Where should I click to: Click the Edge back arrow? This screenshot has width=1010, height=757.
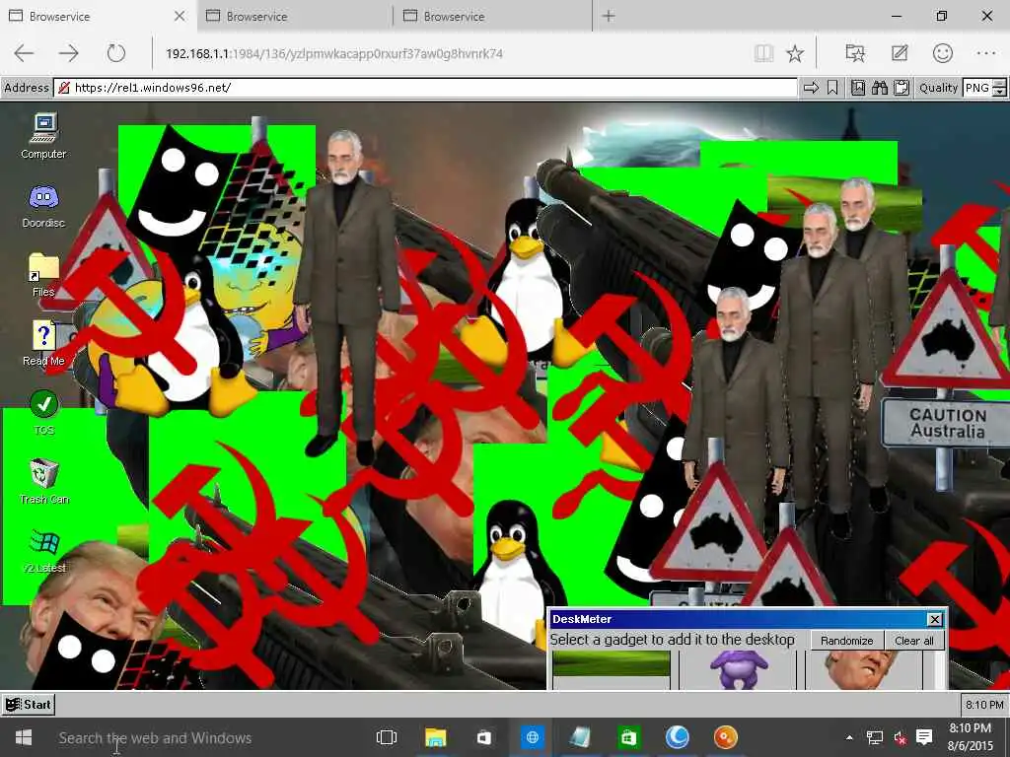[x=24, y=53]
